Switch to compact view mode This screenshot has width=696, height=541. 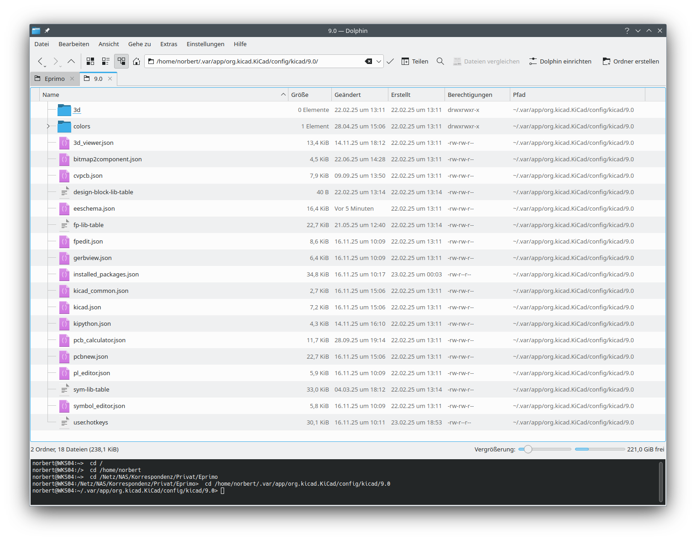click(x=106, y=61)
